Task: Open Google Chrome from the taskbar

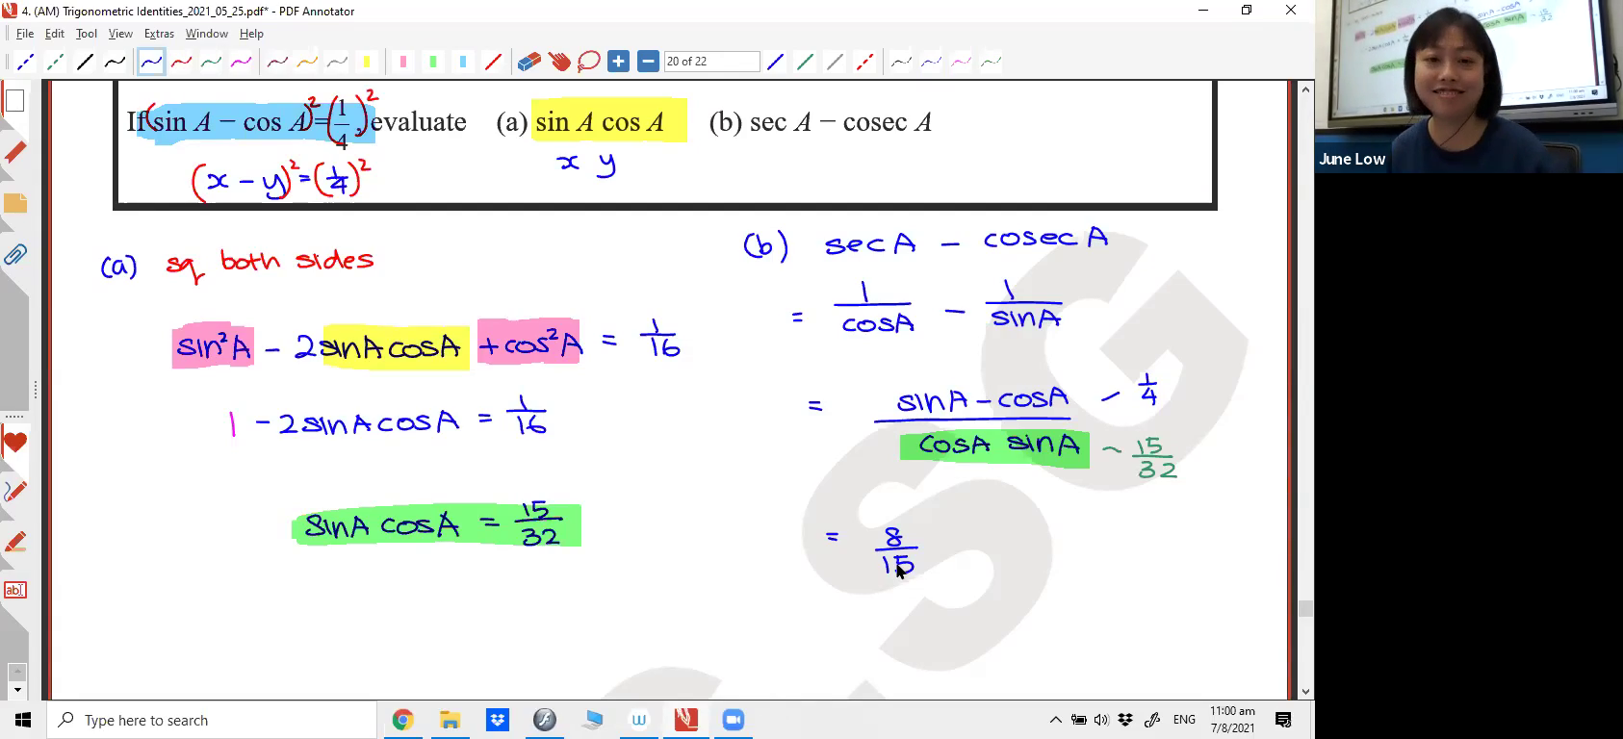Action: 402,720
